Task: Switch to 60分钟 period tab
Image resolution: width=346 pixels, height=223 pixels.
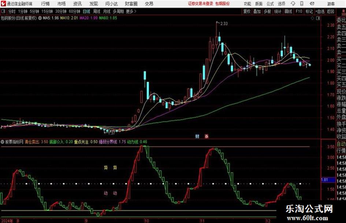Action: tap(75, 11)
